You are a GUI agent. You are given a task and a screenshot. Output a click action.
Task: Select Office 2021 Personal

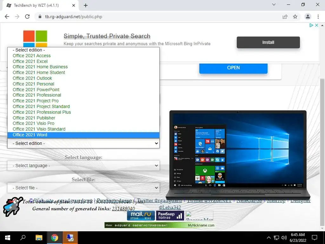(83, 84)
